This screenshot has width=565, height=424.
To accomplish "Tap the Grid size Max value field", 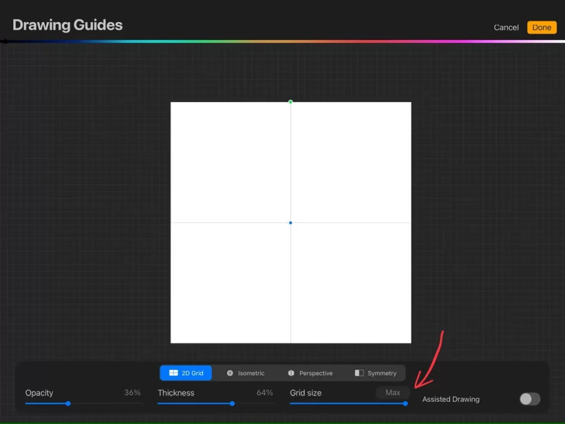I will 393,393.
